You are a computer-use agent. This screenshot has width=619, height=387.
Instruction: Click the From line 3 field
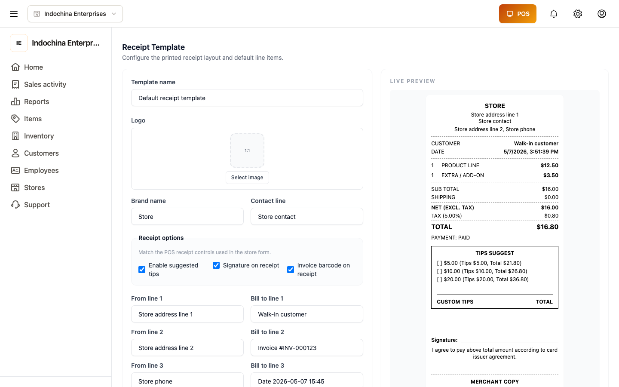pyautogui.click(x=187, y=380)
